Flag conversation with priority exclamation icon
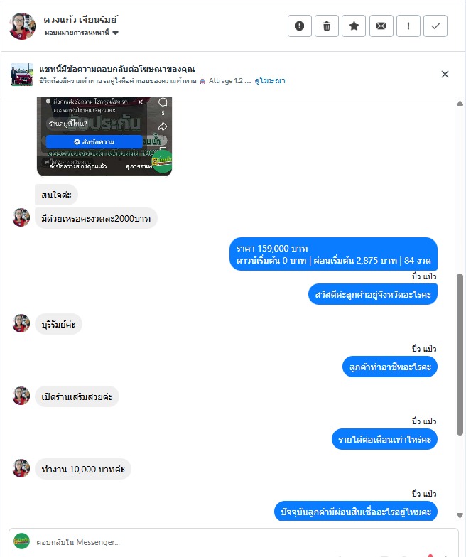The width and height of the screenshot is (466, 557). coord(408,26)
